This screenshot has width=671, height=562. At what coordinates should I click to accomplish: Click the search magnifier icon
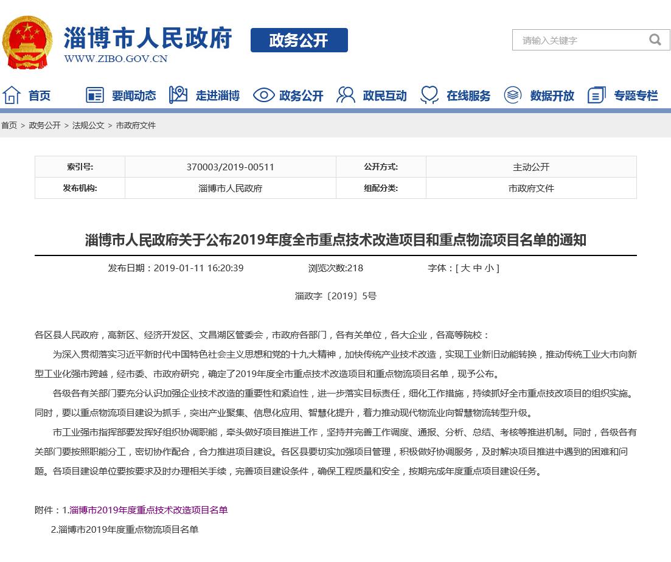pyautogui.click(x=655, y=40)
